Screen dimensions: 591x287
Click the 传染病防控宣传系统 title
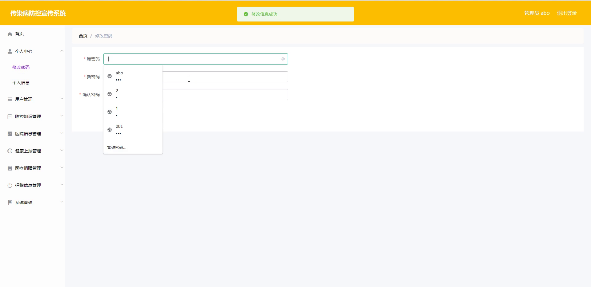38,13
